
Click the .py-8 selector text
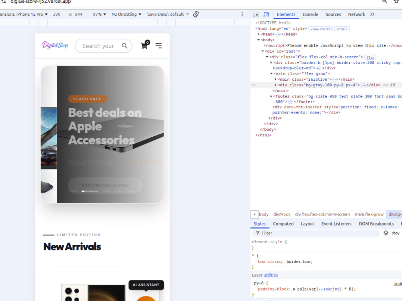[258, 283]
